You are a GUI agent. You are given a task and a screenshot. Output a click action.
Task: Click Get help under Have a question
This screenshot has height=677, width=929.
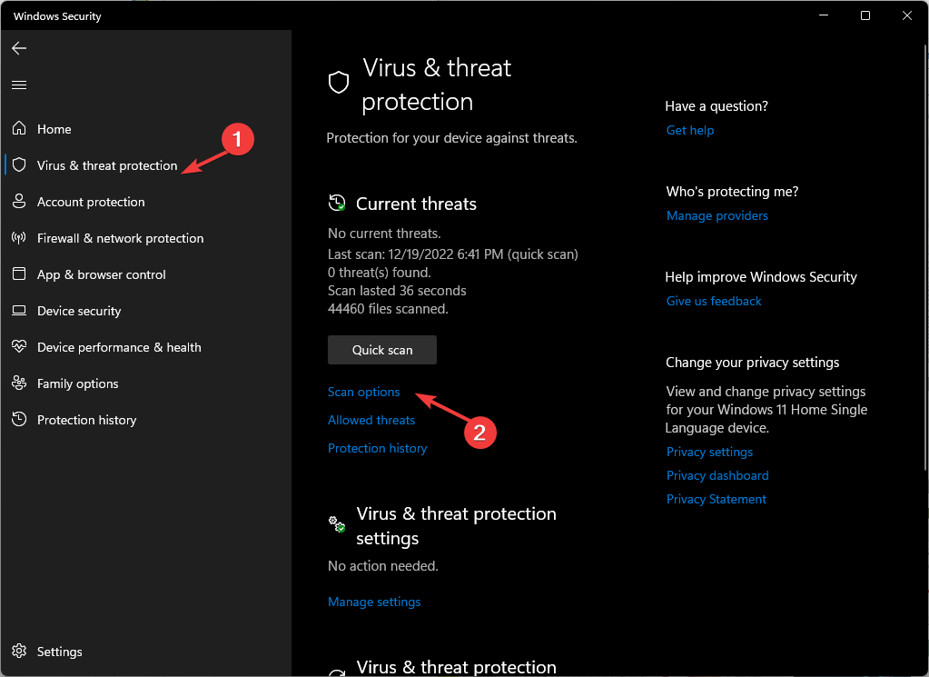(689, 130)
